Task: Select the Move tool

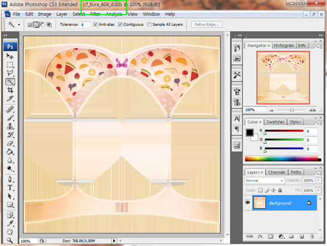Action: (x=10, y=56)
